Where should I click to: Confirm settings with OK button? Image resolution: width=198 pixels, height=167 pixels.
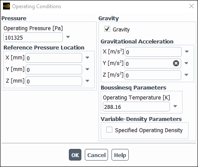(x=75, y=155)
